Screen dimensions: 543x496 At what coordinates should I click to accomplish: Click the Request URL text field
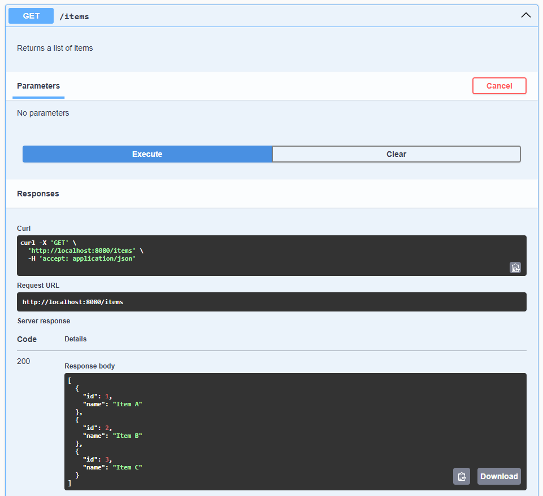(271, 302)
